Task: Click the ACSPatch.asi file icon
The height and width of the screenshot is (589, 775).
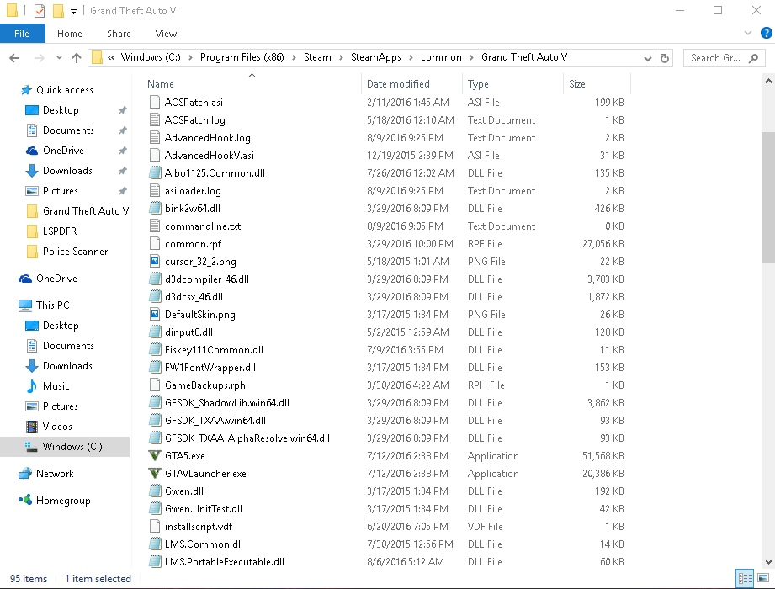Action: pyautogui.click(x=155, y=103)
